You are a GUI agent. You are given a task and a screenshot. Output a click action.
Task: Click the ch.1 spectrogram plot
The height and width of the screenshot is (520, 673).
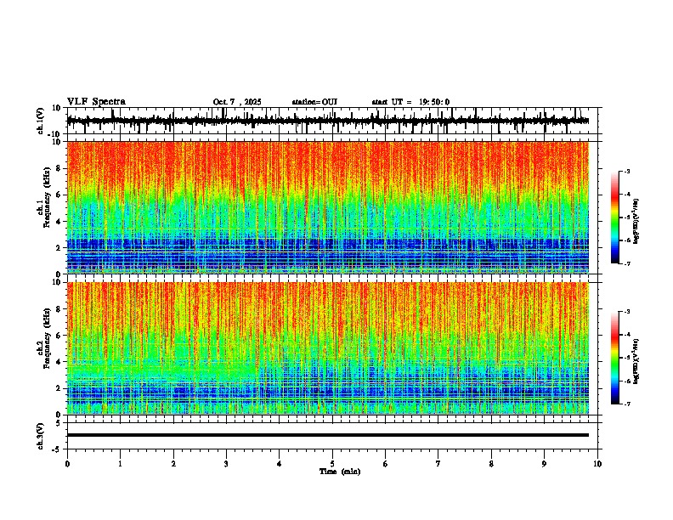pyautogui.click(x=327, y=207)
